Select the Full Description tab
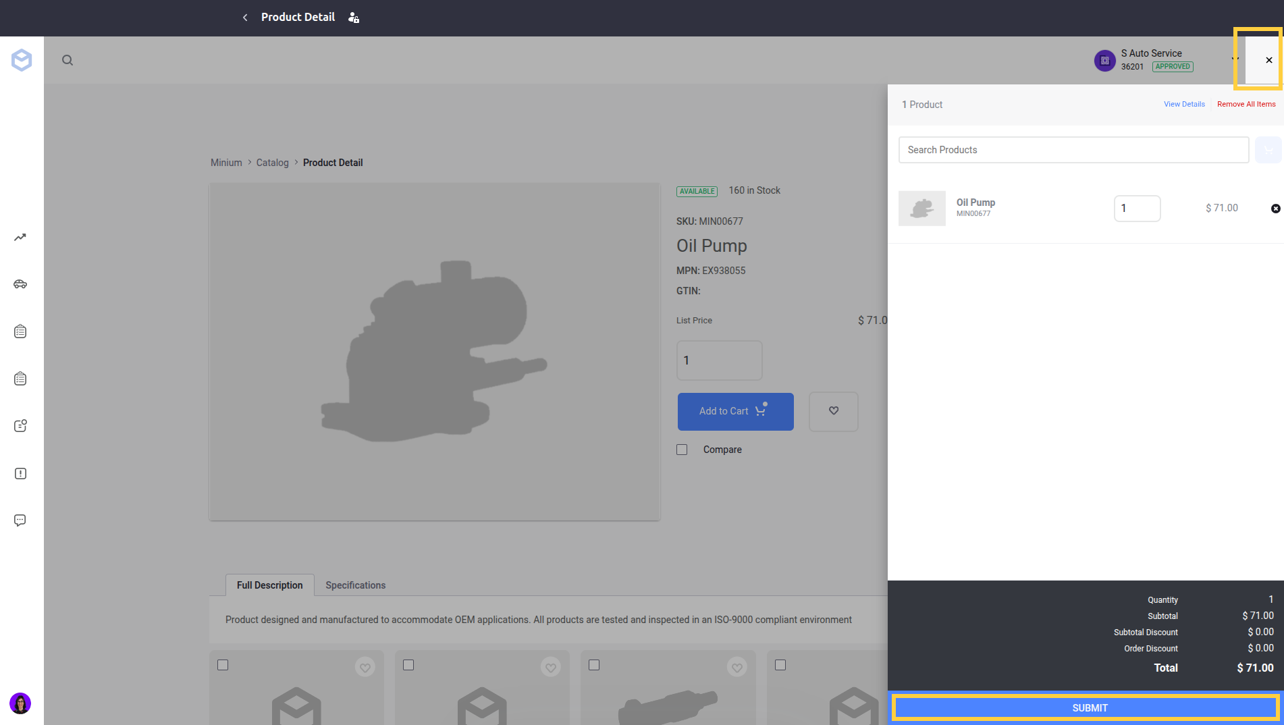The height and width of the screenshot is (725, 1284). coord(269,585)
